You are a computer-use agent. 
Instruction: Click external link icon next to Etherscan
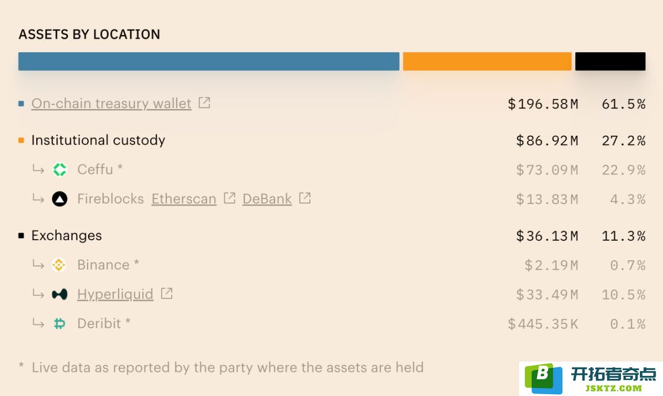(230, 198)
